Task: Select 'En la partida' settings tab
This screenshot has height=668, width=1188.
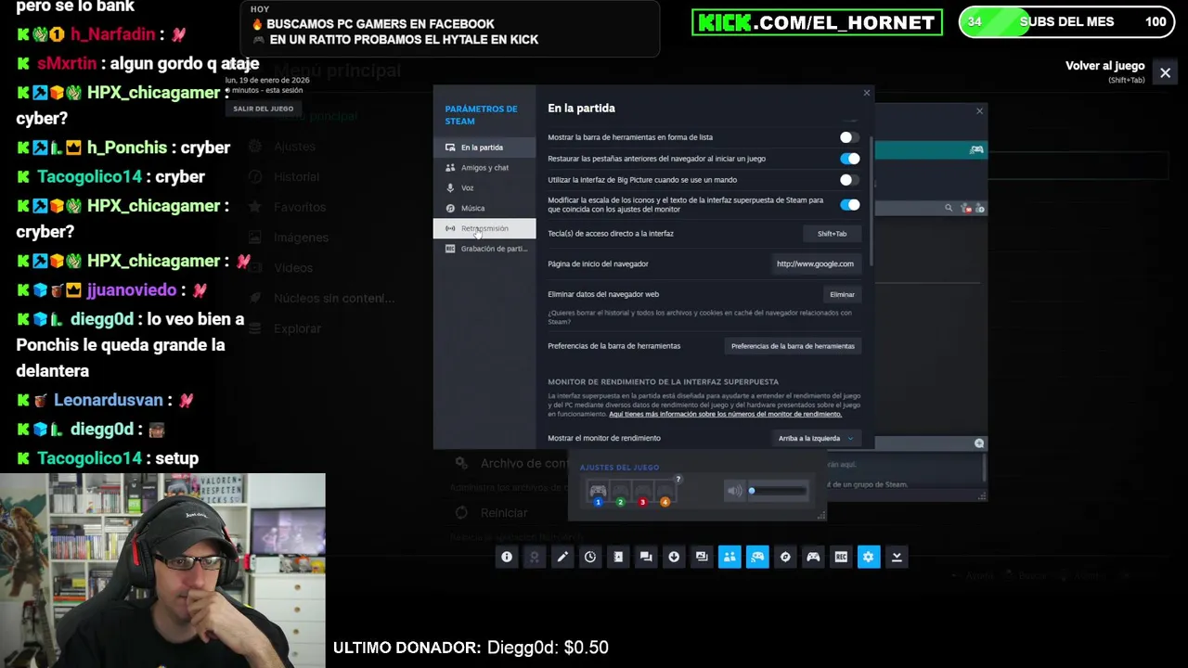Action: pos(484,148)
